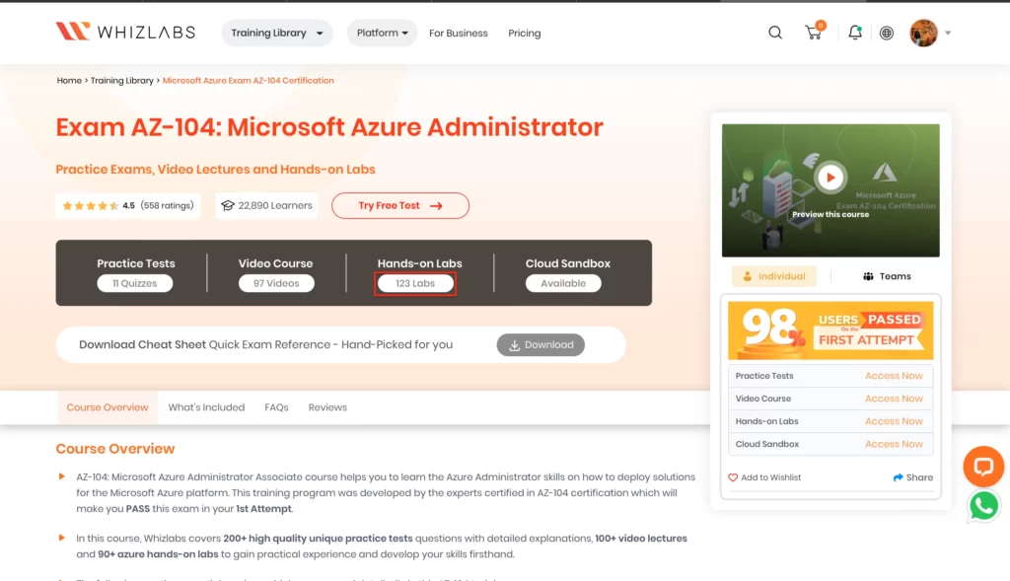This screenshot has width=1010, height=581.
Task: Click the Course Overview heading
Action: pos(115,448)
